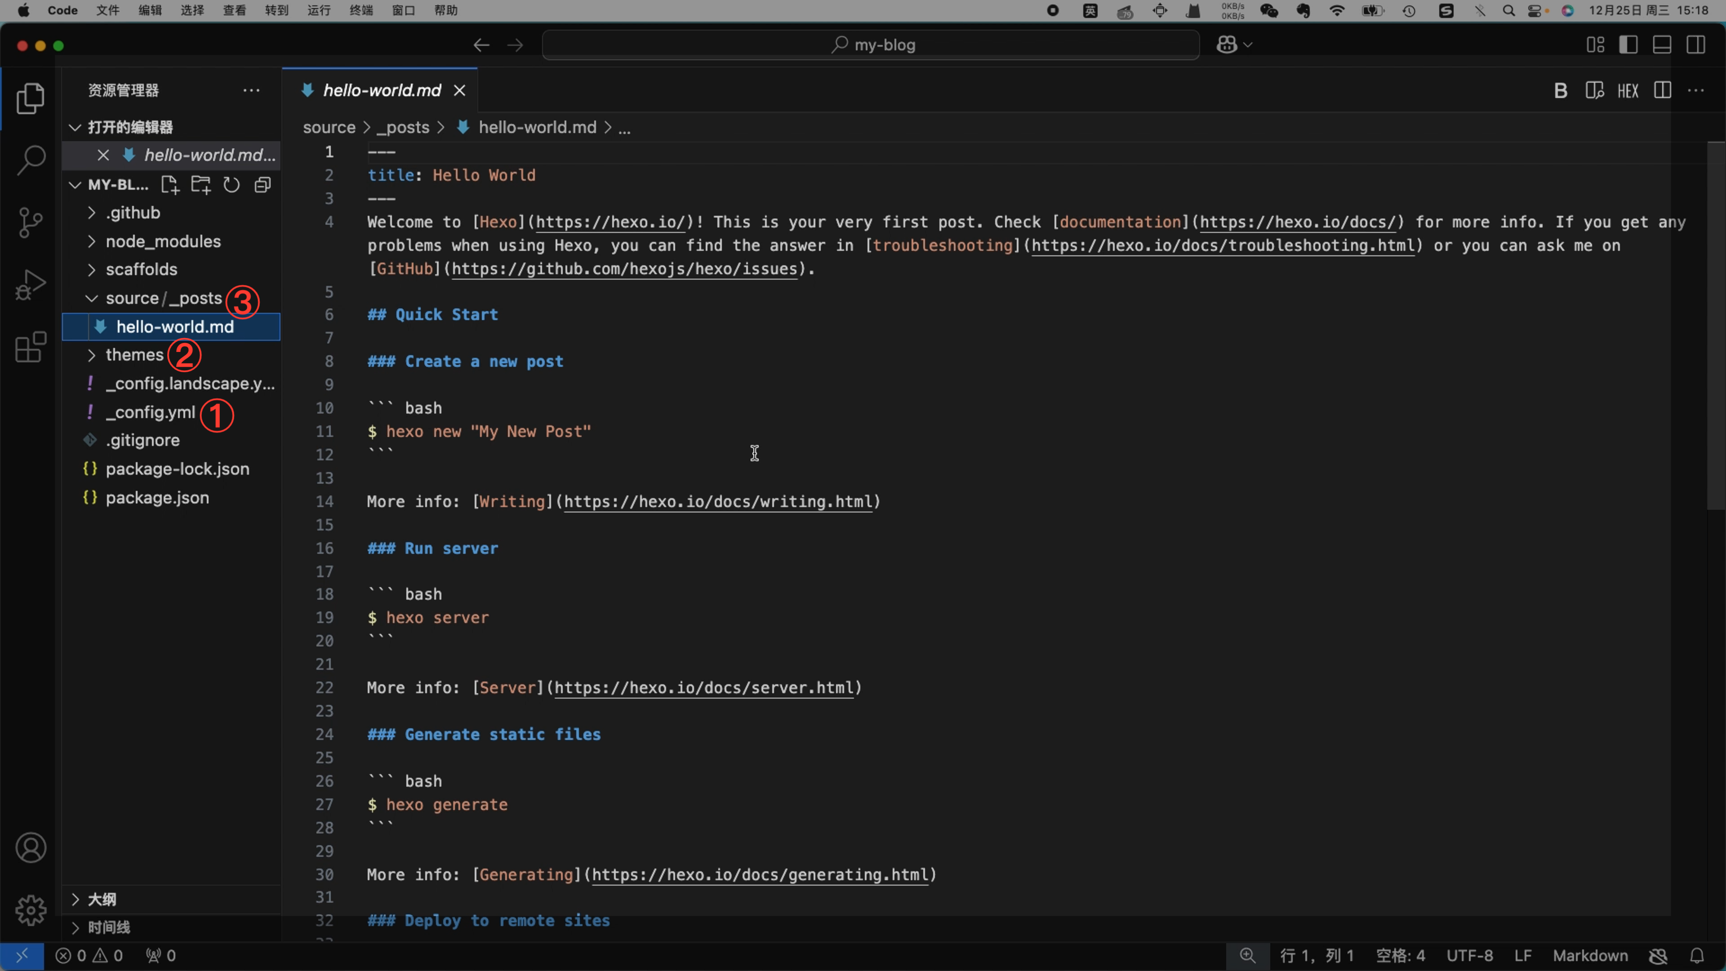Toggle the secondary side bar visibility
Image resolution: width=1726 pixels, height=971 pixels.
(1696, 45)
